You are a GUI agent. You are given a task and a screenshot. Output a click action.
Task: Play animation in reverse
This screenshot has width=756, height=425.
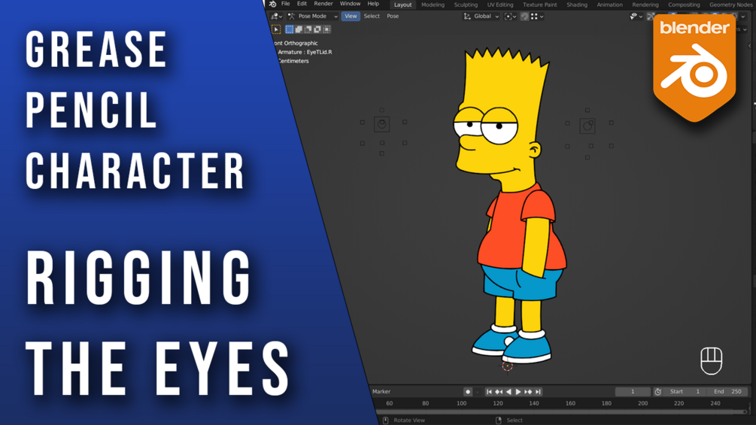pyautogui.click(x=509, y=392)
